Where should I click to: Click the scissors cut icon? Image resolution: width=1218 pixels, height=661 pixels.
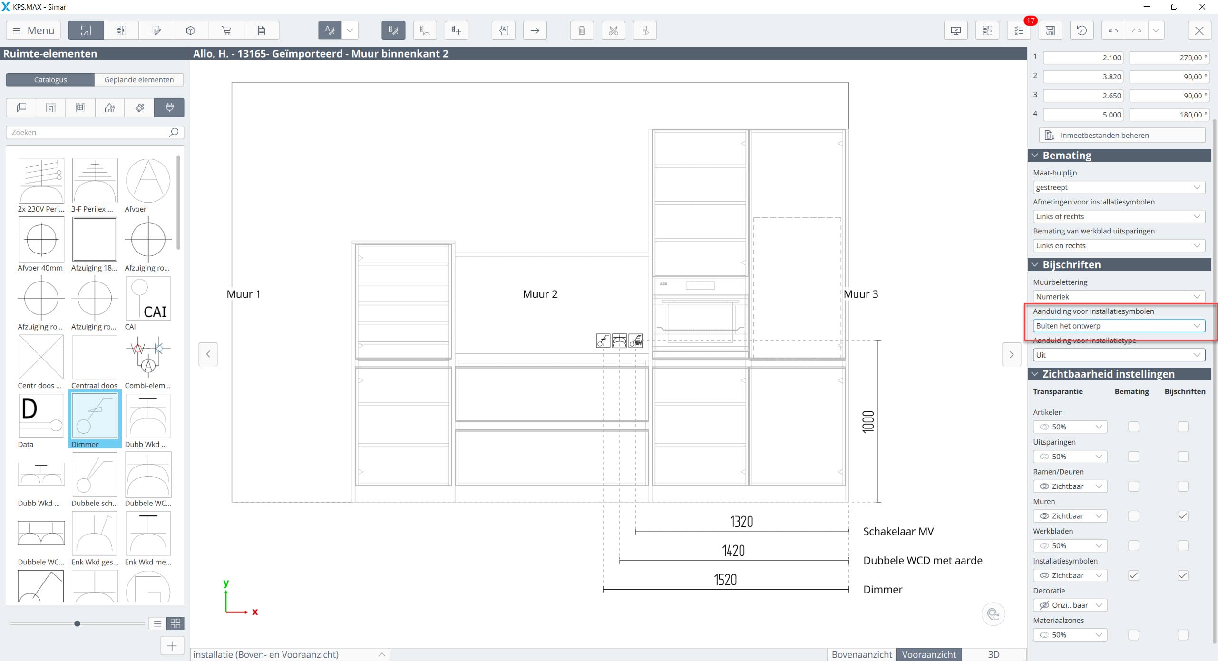point(613,30)
